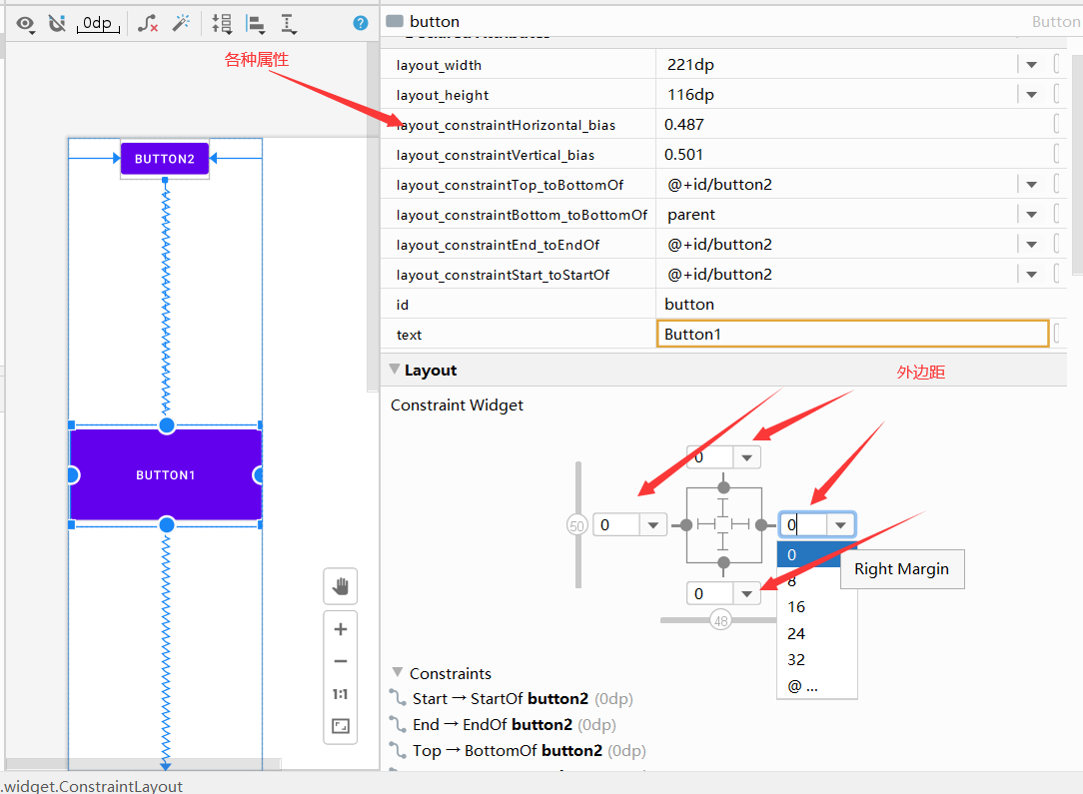The height and width of the screenshot is (794, 1083).
Task: Open layout_constraintEnd_toEndOf dropdown
Action: [1031, 245]
